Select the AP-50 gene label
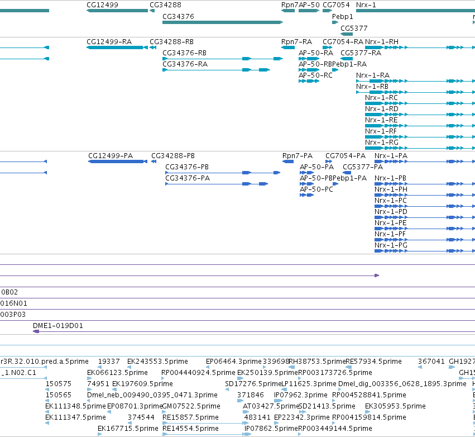 point(309,5)
